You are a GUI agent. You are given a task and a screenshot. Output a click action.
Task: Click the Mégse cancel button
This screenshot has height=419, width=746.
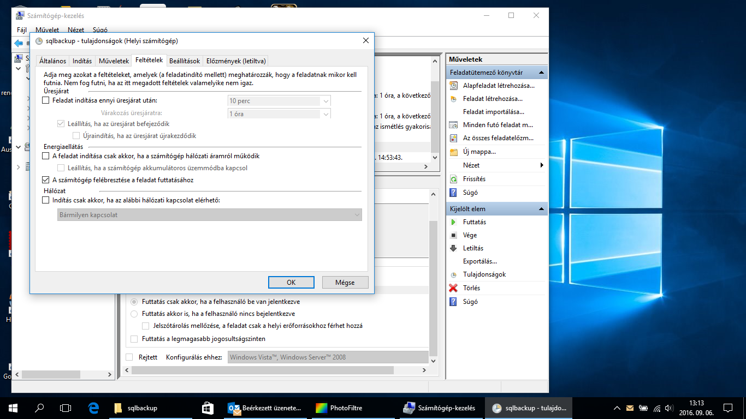(345, 282)
